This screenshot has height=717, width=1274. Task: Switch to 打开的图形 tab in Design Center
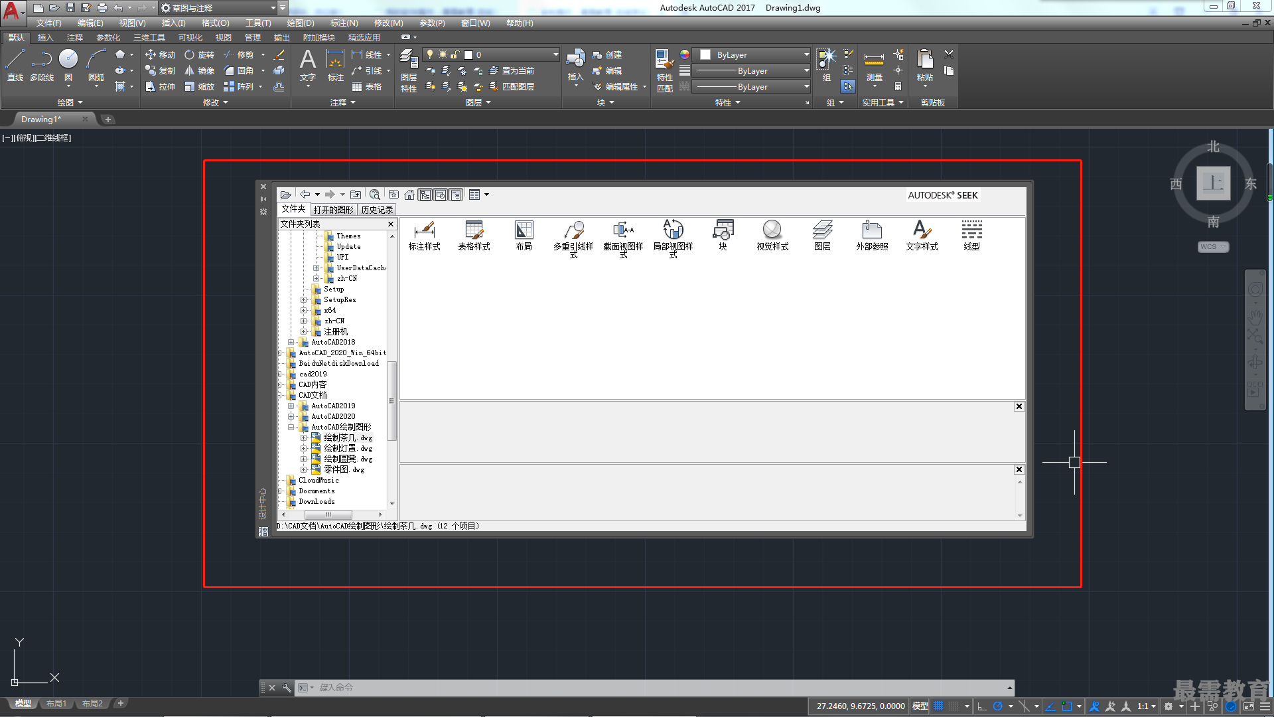tap(333, 209)
